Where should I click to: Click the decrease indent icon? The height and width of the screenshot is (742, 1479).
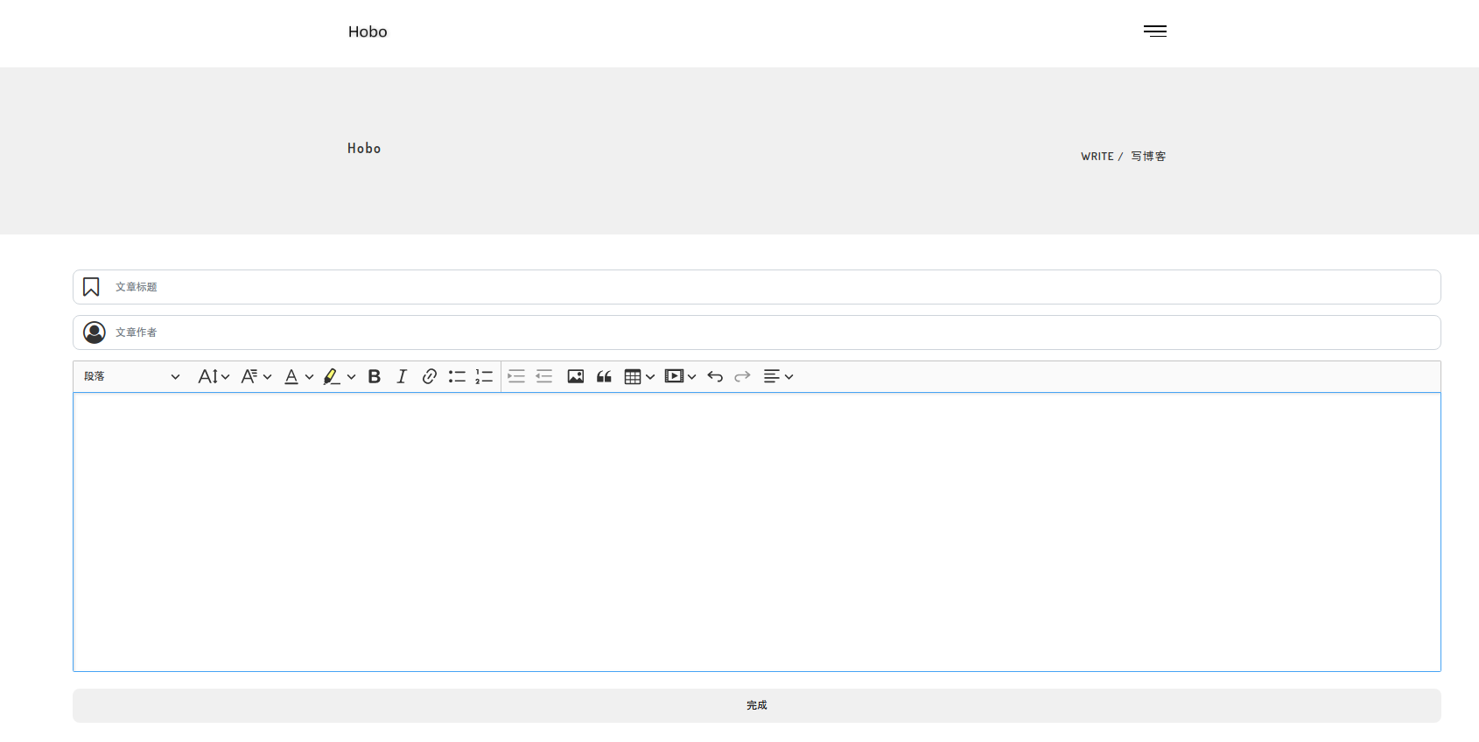pos(544,376)
